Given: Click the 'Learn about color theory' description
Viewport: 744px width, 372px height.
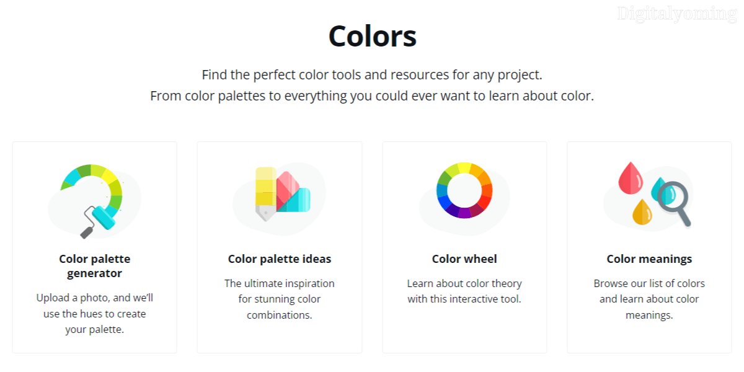Looking at the screenshot, I should 464,291.
